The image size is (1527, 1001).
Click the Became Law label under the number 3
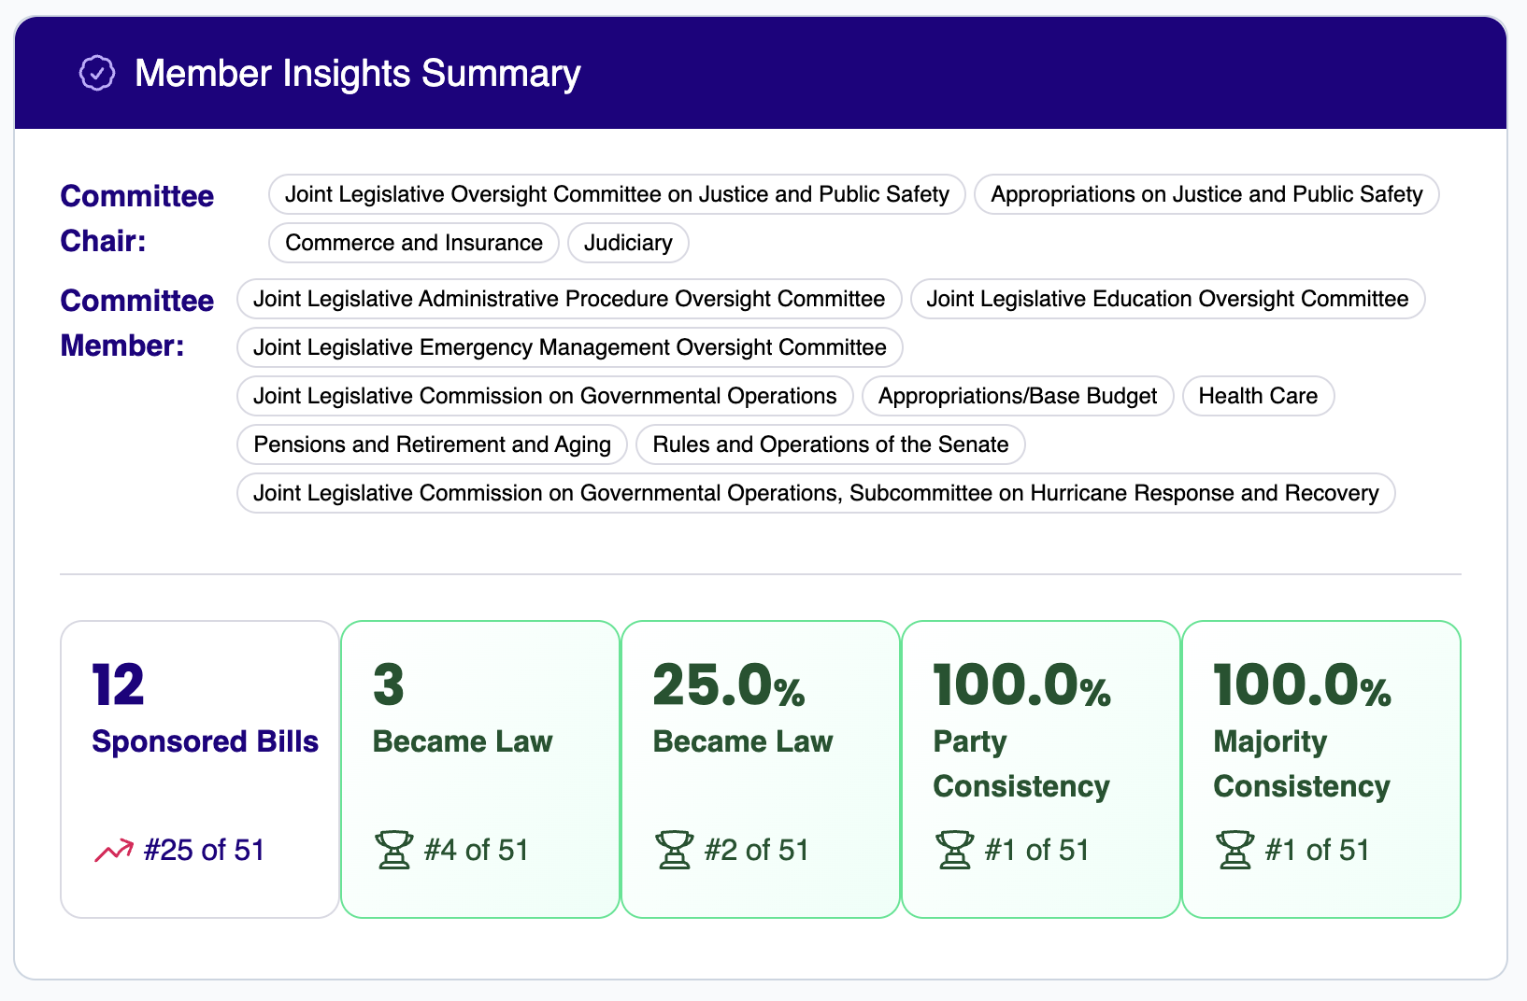[463, 741]
